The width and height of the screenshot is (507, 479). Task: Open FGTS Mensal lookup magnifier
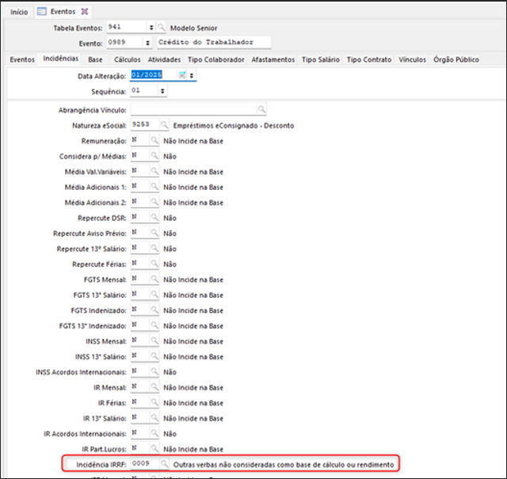pos(154,279)
